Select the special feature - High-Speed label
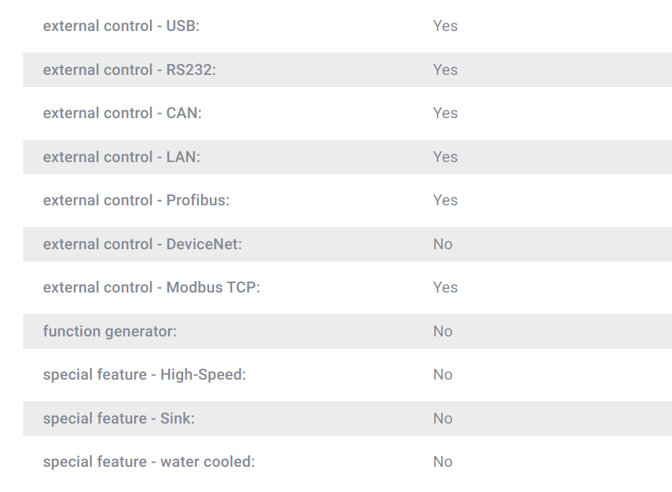Screen dimensions: 672x492 pos(144,375)
